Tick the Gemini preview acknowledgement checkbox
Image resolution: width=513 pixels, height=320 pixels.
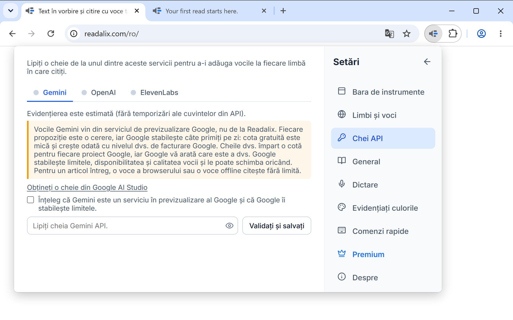[x=30, y=200]
